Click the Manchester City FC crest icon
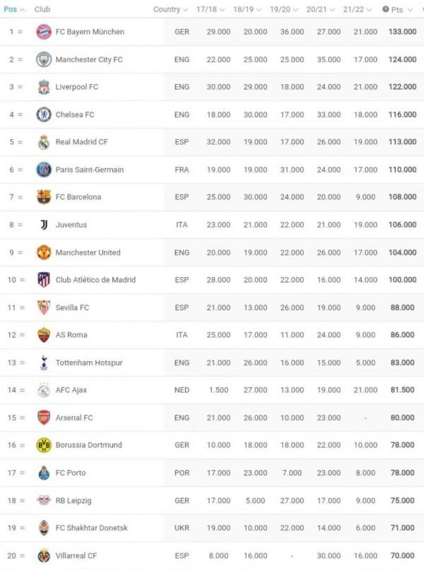Image resolution: width=424 pixels, height=569 pixels. (44, 59)
